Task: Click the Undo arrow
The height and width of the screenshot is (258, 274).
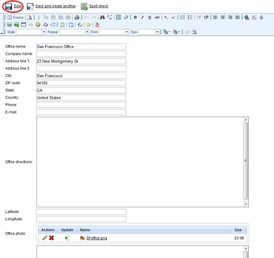Action: (86, 17)
